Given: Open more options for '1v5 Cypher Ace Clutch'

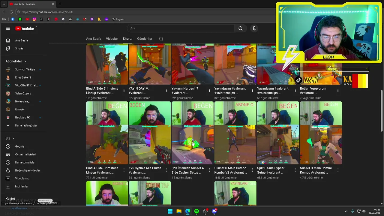Looking at the screenshot, I should 167,170.
